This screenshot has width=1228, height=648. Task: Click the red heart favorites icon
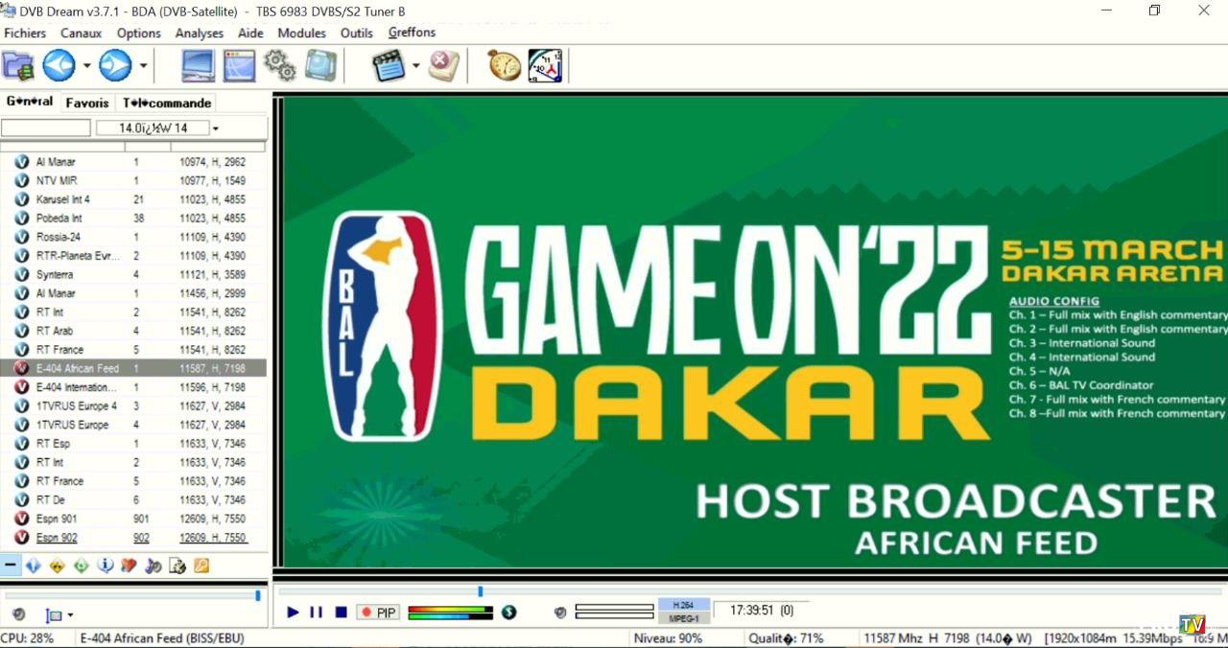coord(129,566)
